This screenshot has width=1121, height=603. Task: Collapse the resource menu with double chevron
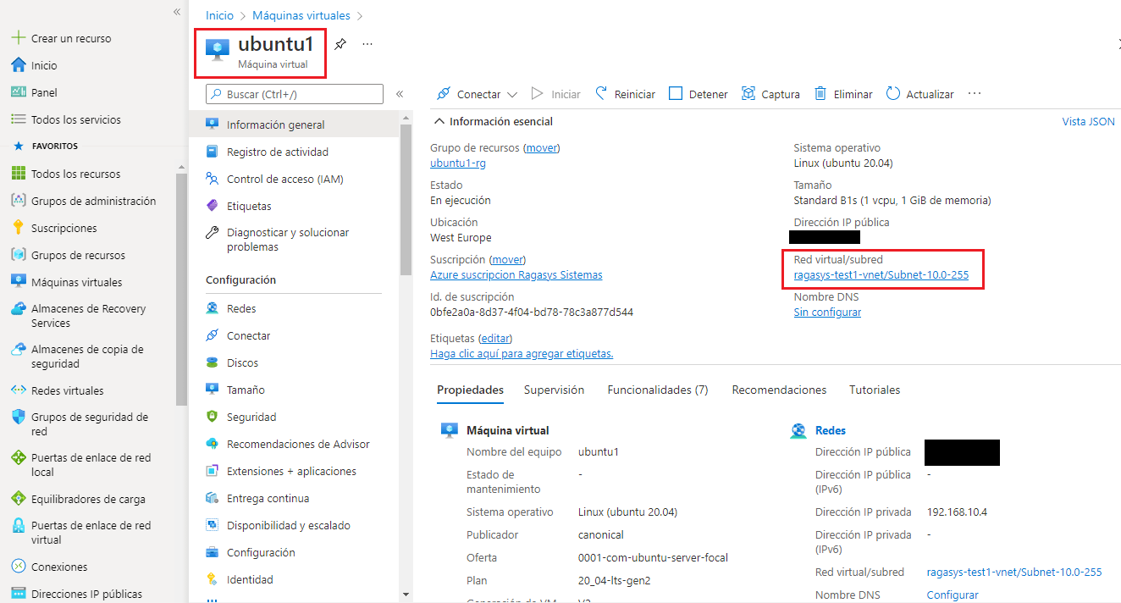click(400, 94)
